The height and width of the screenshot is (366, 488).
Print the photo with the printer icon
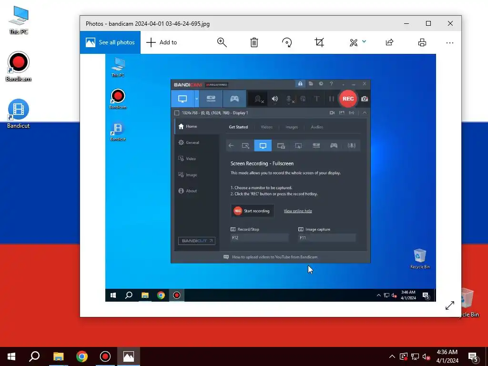pyautogui.click(x=422, y=42)
